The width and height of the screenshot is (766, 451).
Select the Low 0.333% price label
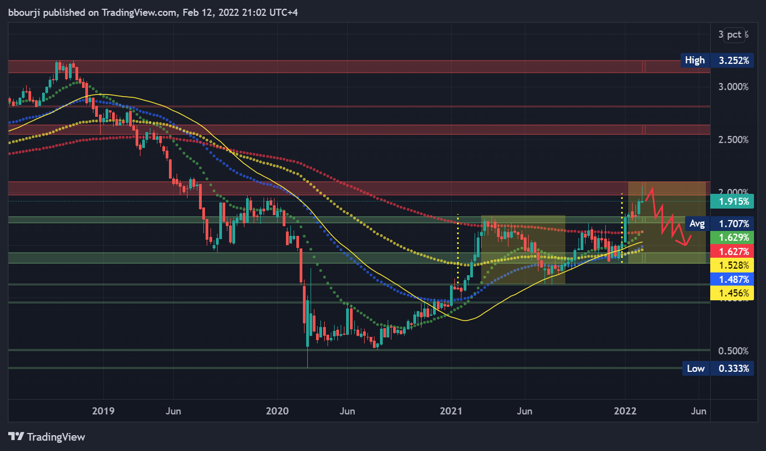tap(717, 369)
